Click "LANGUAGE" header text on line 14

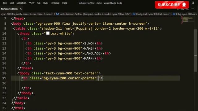(93, 53)
